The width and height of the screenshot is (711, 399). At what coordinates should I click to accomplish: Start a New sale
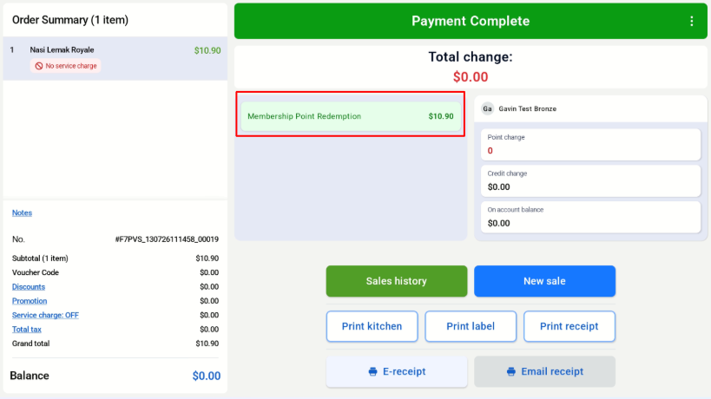(x=544, y=281)
